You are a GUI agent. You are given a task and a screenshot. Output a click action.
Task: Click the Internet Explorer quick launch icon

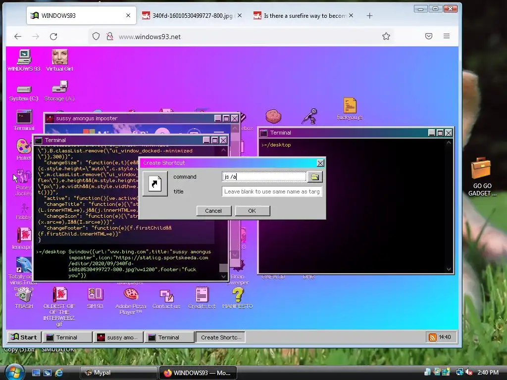point(59,373)
